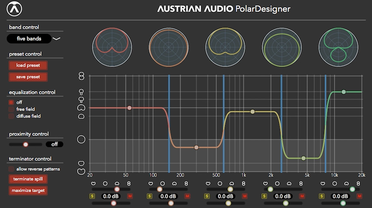Image resolution: width=372 pixels, height=208 pixels.
Task: Click band three figure-eight icon below graph
Action: coord(243,184)
